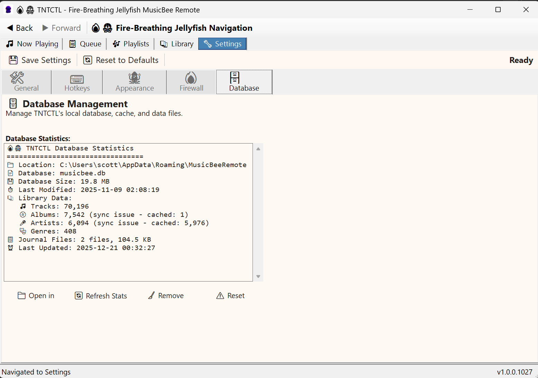The height and width of the screenshot is (378, 538).
Task: Open the Queue tab
Action: [x=84, y=44]
